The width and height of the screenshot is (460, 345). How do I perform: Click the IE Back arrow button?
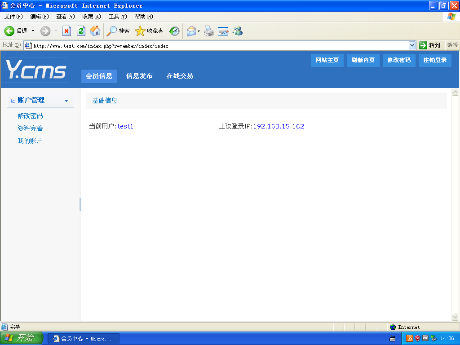9,31
